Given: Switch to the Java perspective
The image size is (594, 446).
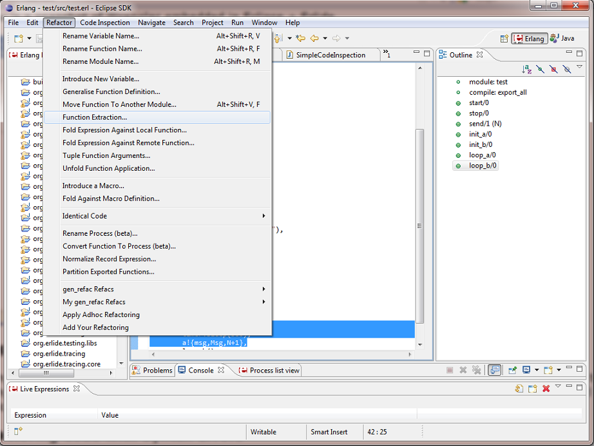Looking at the screenshot, I should pyautogui.click(x=562, y=38).
